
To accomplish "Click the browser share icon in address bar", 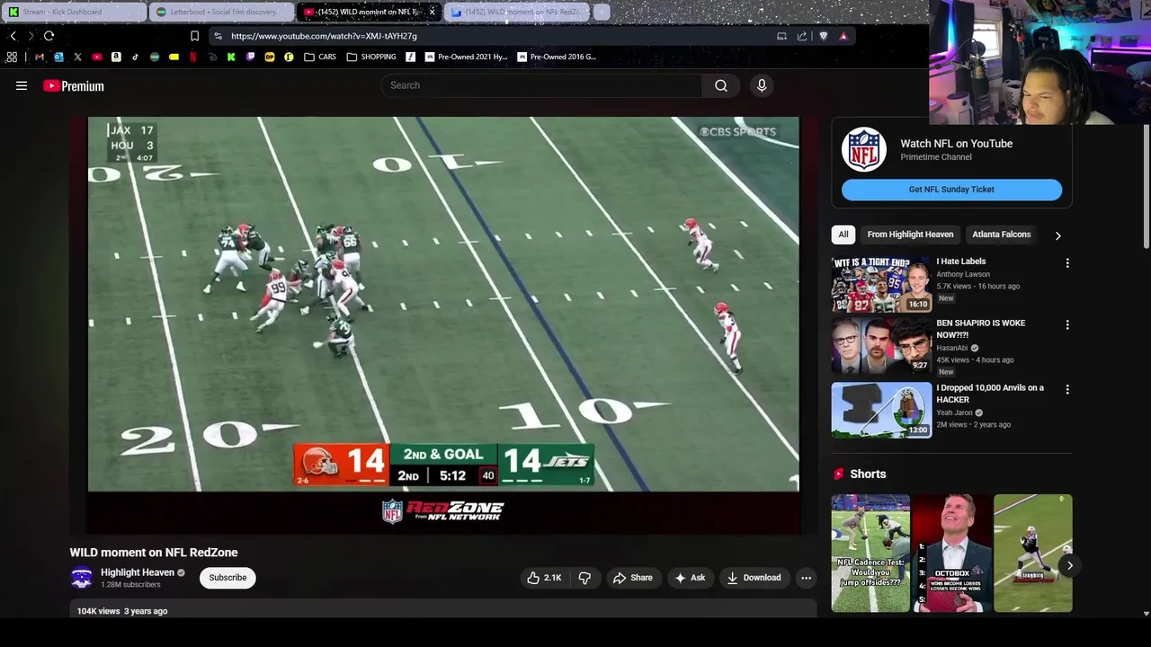I will coord(802,36).
